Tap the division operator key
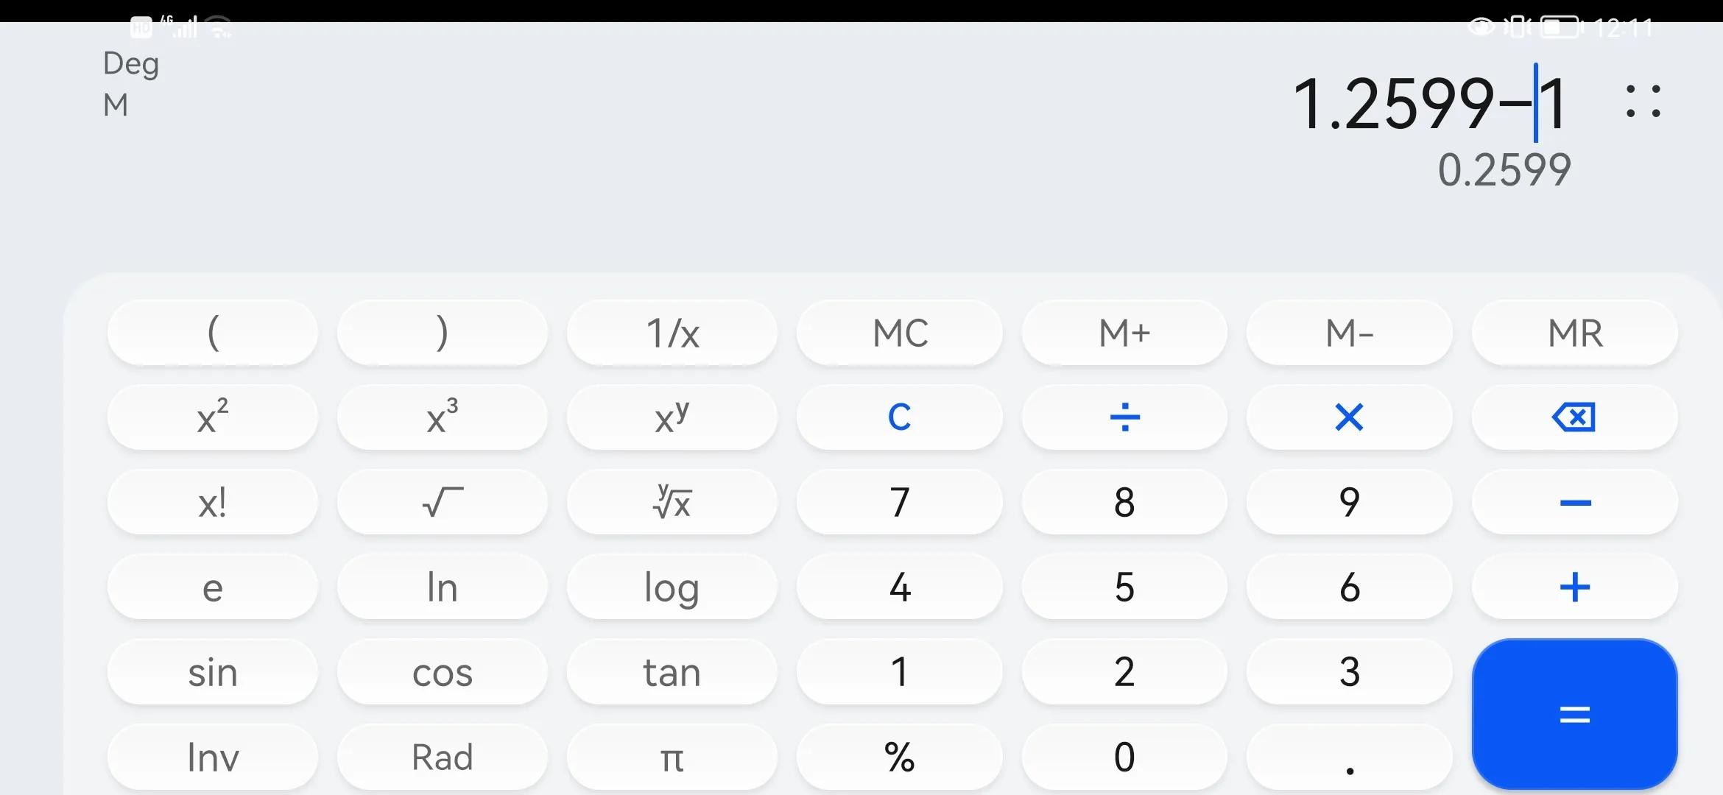1723x795 pixels. pos(1124,417)
